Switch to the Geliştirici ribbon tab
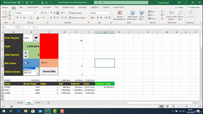Screen dimensions: 203x114 pyautogui.click(x=95, y=7)
